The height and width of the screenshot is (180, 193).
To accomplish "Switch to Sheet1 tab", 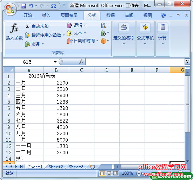I will 35,167.
